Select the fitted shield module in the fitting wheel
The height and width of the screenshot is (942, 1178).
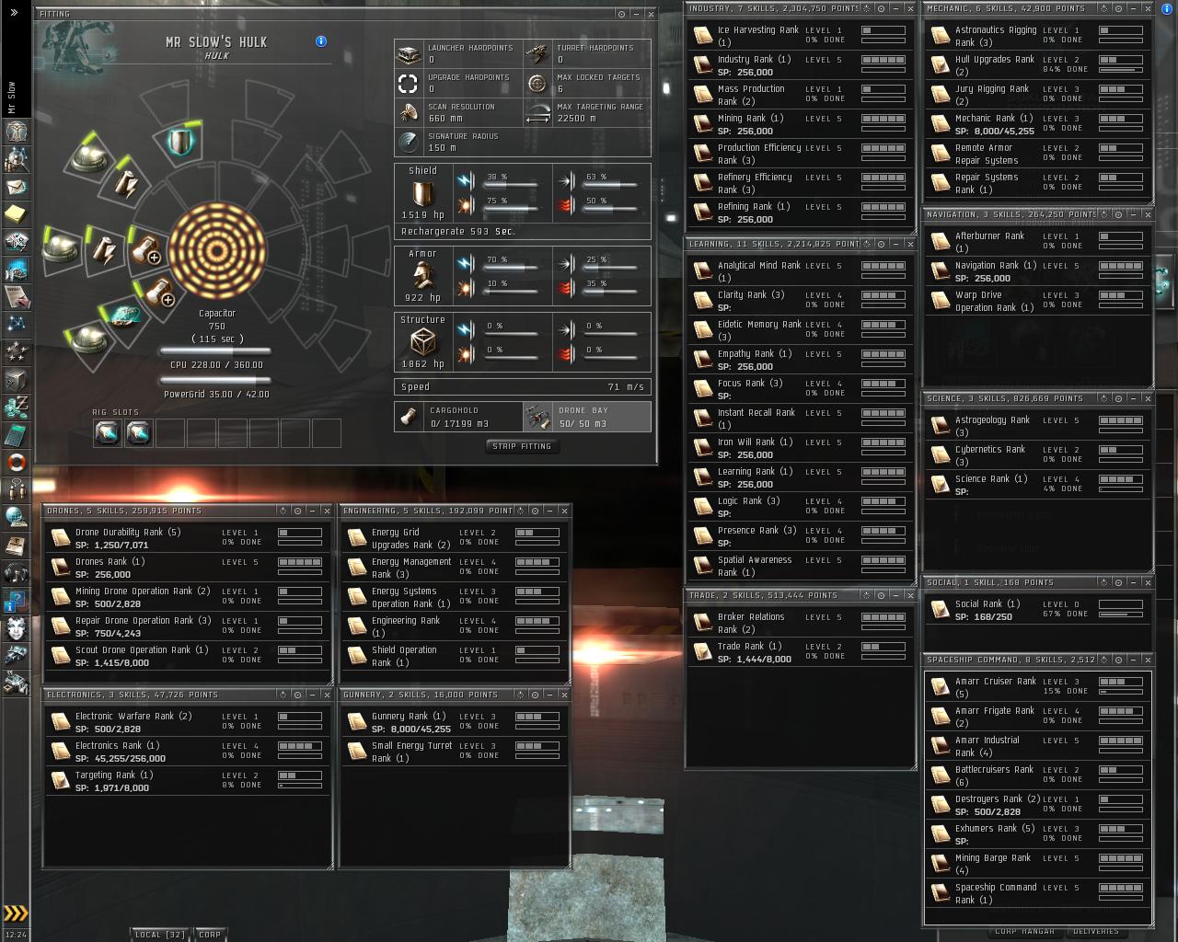180,143
